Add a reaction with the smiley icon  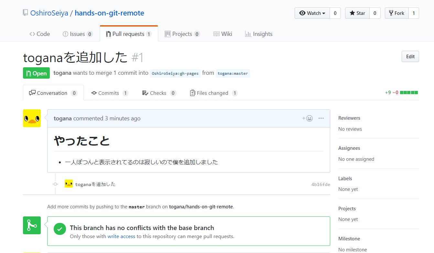point(308,118)
